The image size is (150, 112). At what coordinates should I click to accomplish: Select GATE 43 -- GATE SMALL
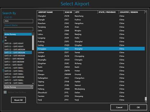(x=18, y=74)
